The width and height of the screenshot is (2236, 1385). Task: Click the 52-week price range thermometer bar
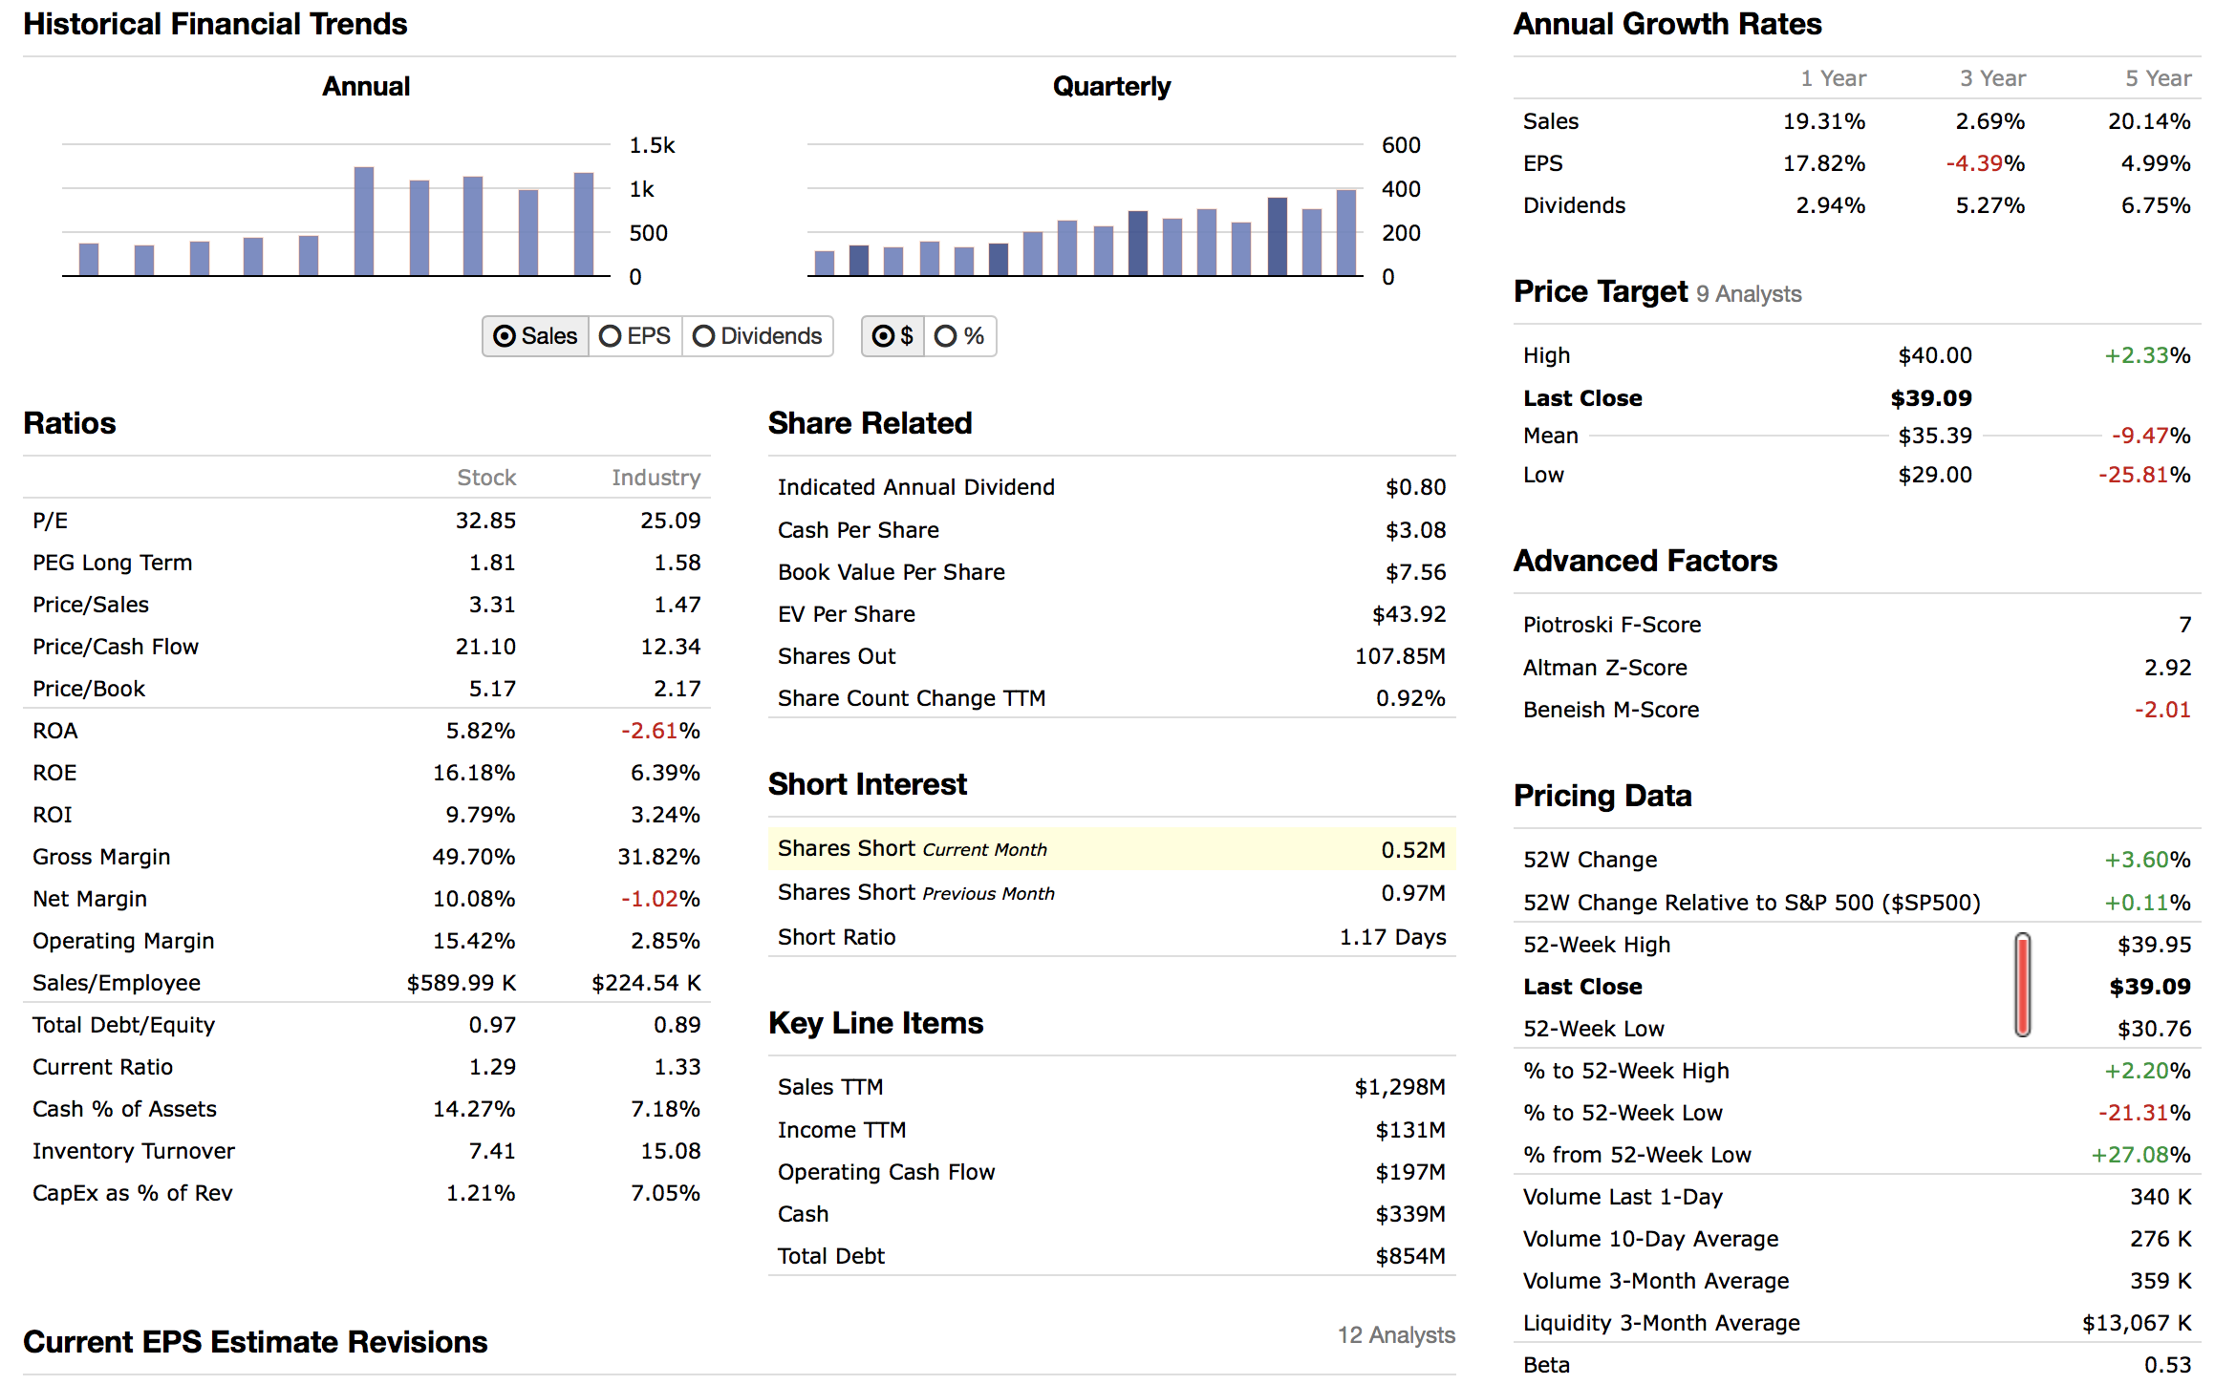2022,985
